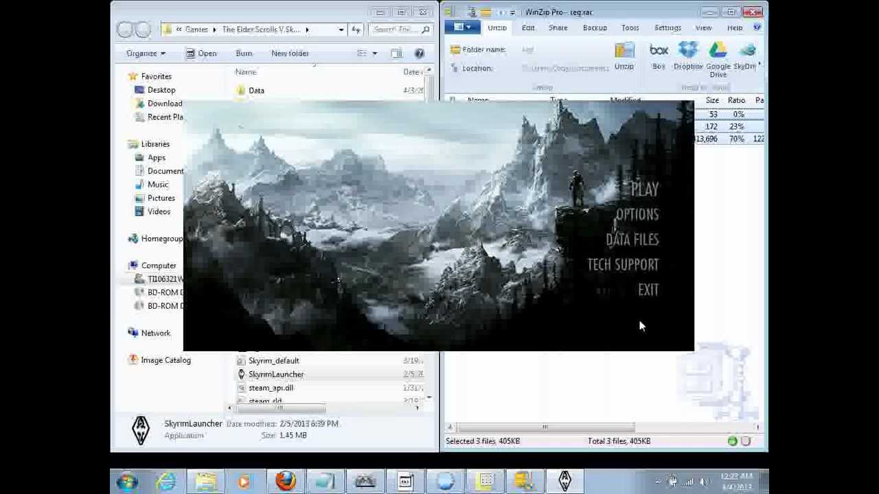Open Windows Media Player from taskbar
Viewport: 879px width, 494px height.
244,482
